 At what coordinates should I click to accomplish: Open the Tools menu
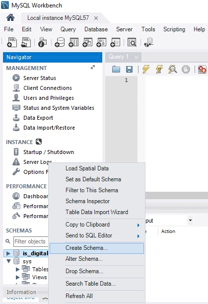point(148,29)
